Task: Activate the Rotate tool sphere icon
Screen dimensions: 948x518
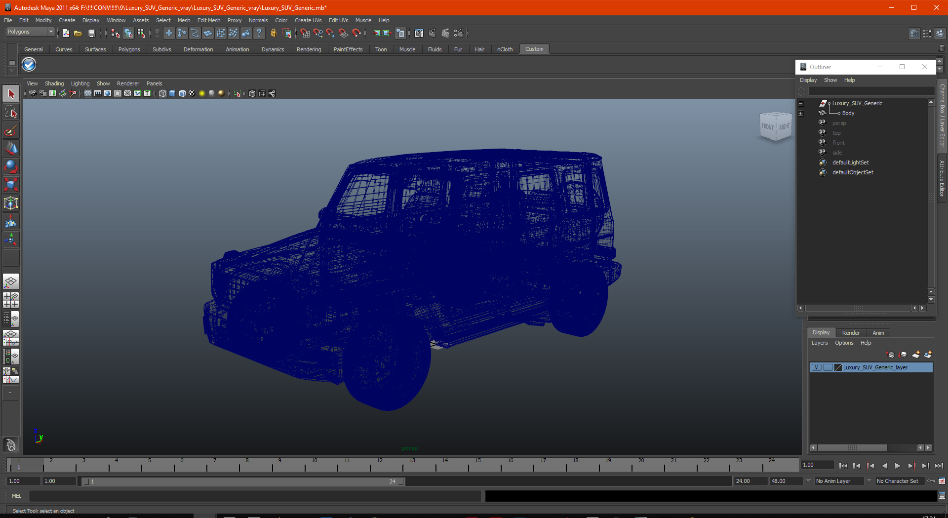Action: click(x=11, y=166)
